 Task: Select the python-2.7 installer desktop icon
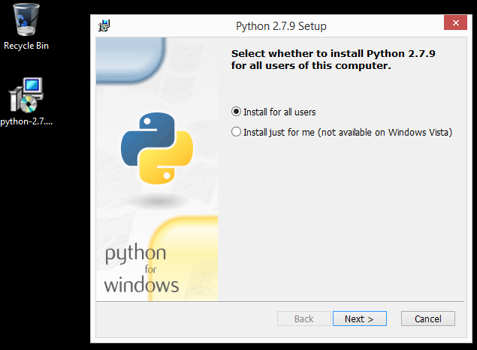pyautogui.click(x=26, y=94)
